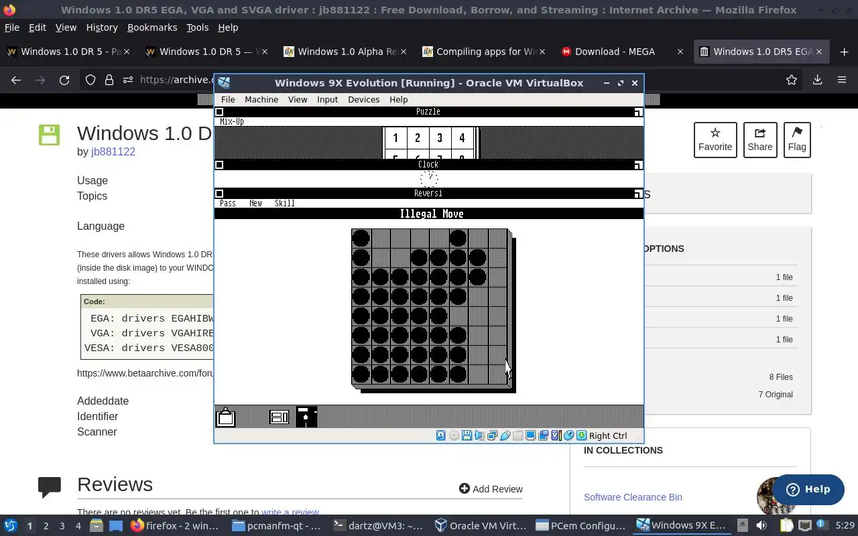Click the Flag button on Archive page
Screen dimensions: 858x536
click(x=797, y=139)
